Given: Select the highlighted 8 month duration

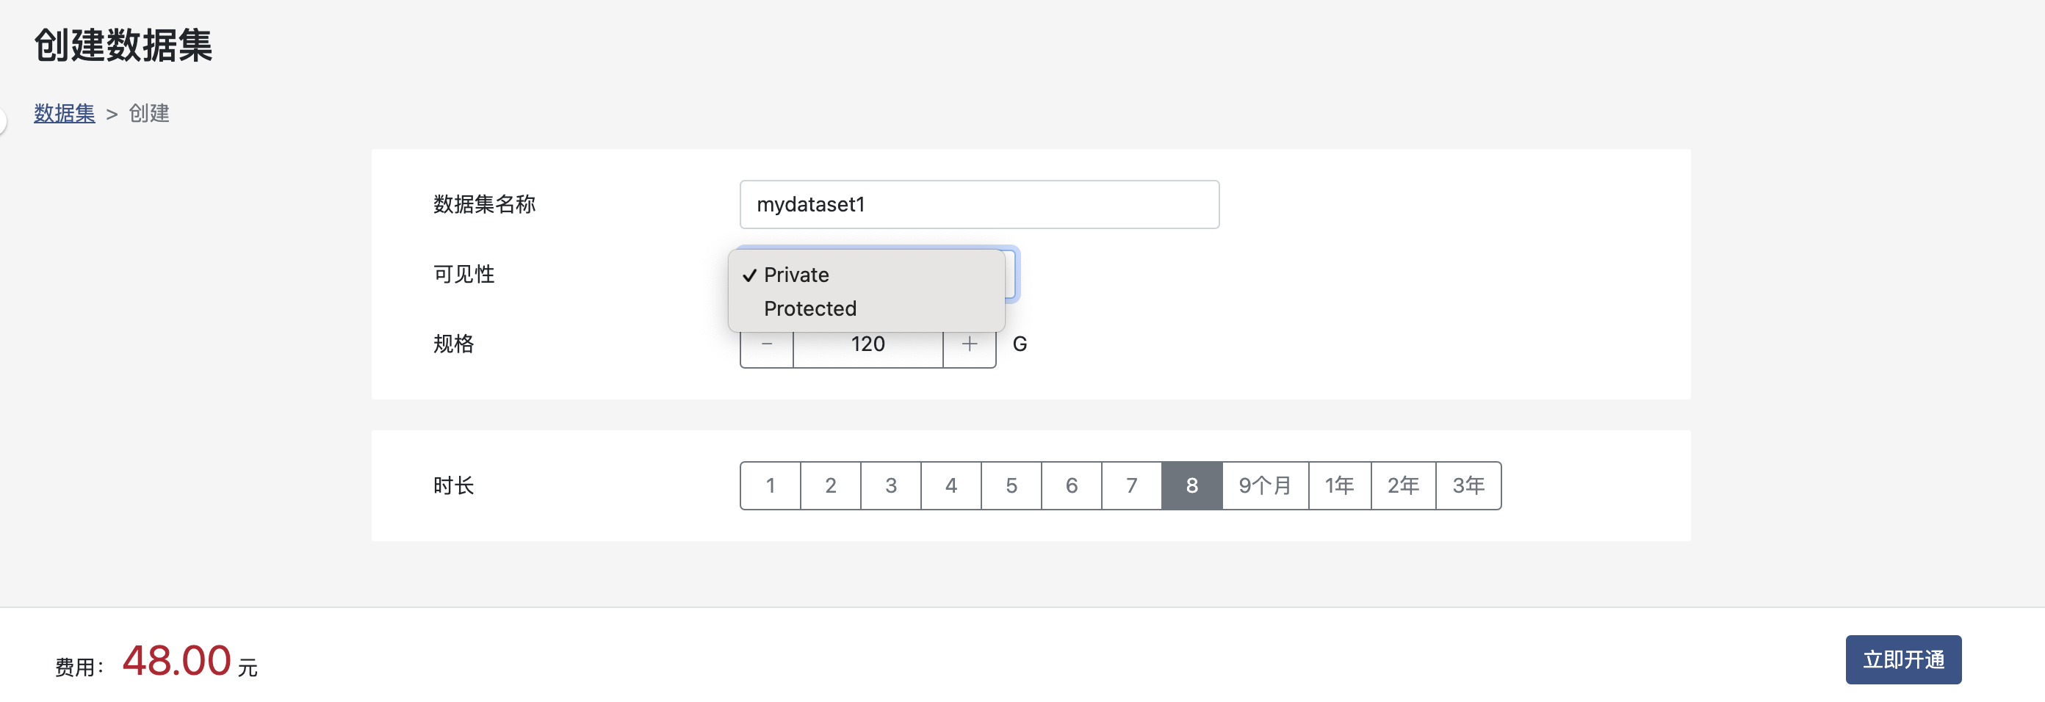Looking at the screenshot, I should tap(1191, 485).
